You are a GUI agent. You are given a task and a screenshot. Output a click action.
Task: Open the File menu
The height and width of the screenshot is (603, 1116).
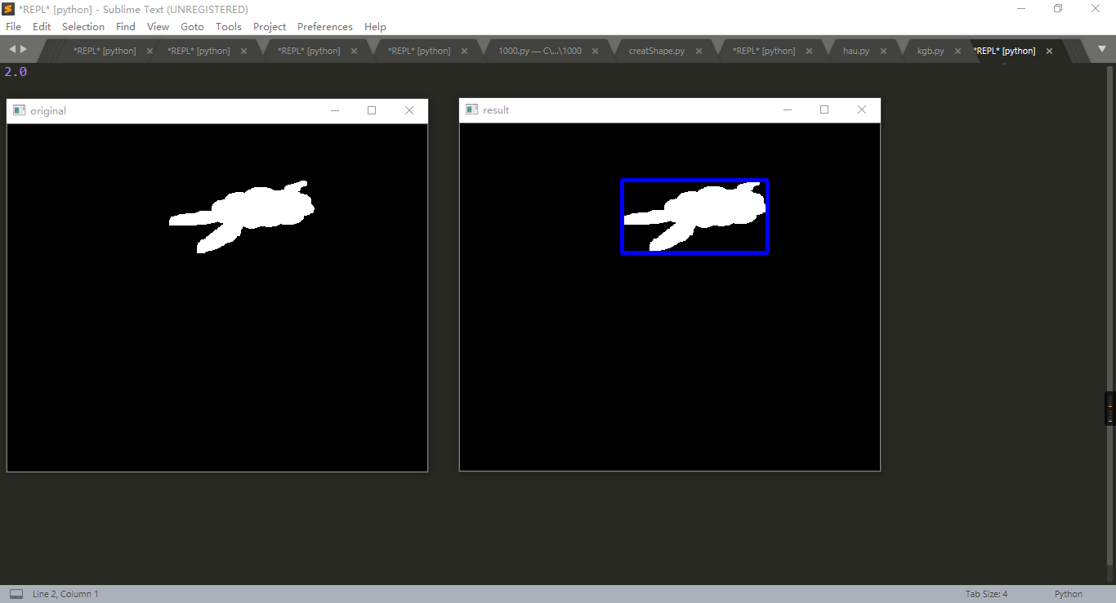13,26
